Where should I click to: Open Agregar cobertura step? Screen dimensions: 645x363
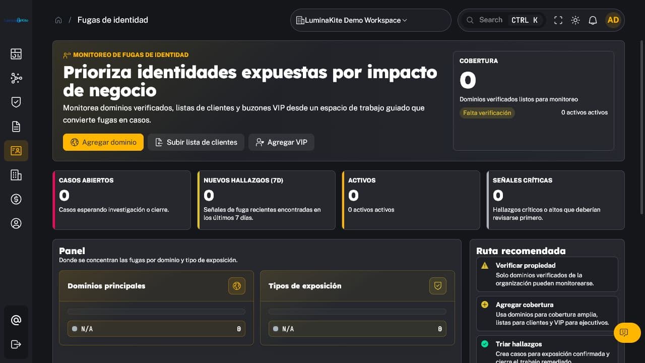[547, 314]
